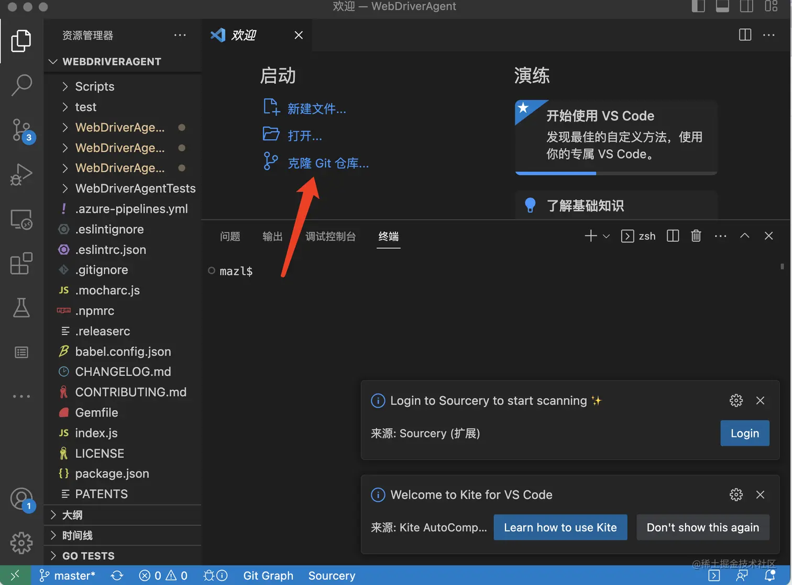792x585 pixels.
Task: Expand the 大纲 outline section
Action: [123, 515]
